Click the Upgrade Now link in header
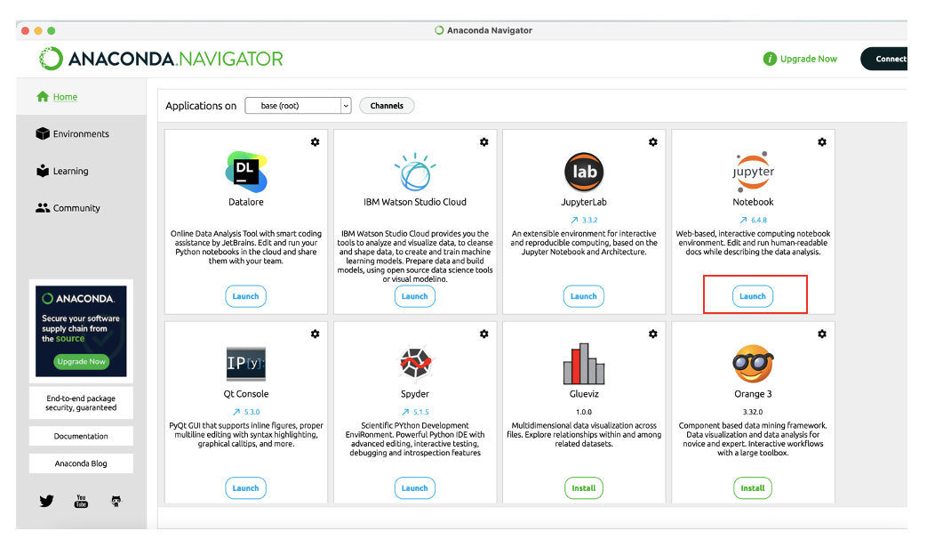Viewport: 935px width, 539px height. (x=809, y=59)
